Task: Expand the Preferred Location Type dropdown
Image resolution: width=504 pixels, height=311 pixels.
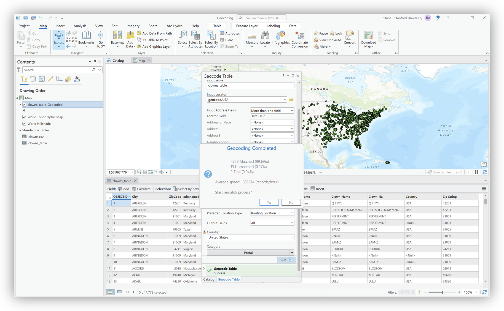Action: (x=272, y=213)
